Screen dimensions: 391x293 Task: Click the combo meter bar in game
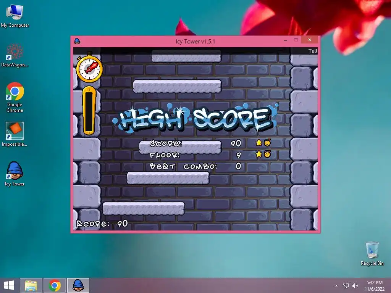[x=89, y=110]
